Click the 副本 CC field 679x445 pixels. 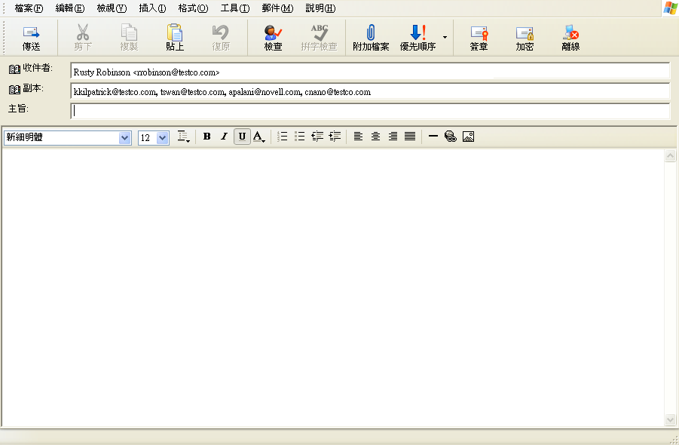click(x=370, y=91)
